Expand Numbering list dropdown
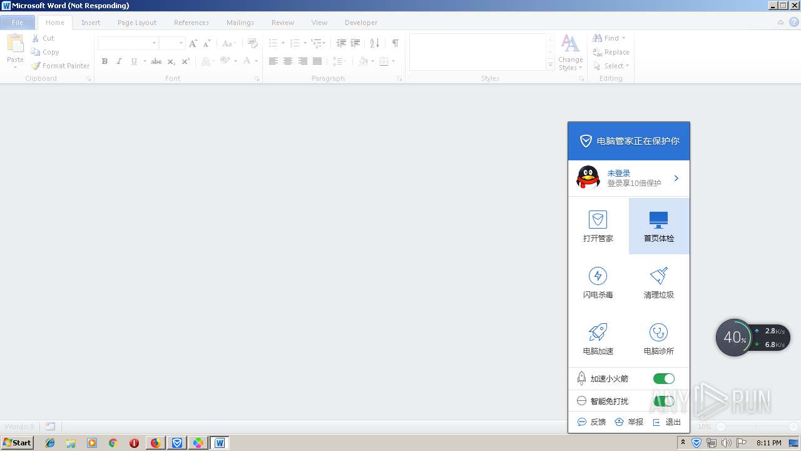This screenshot has height=451, width=801. point(305,43)
